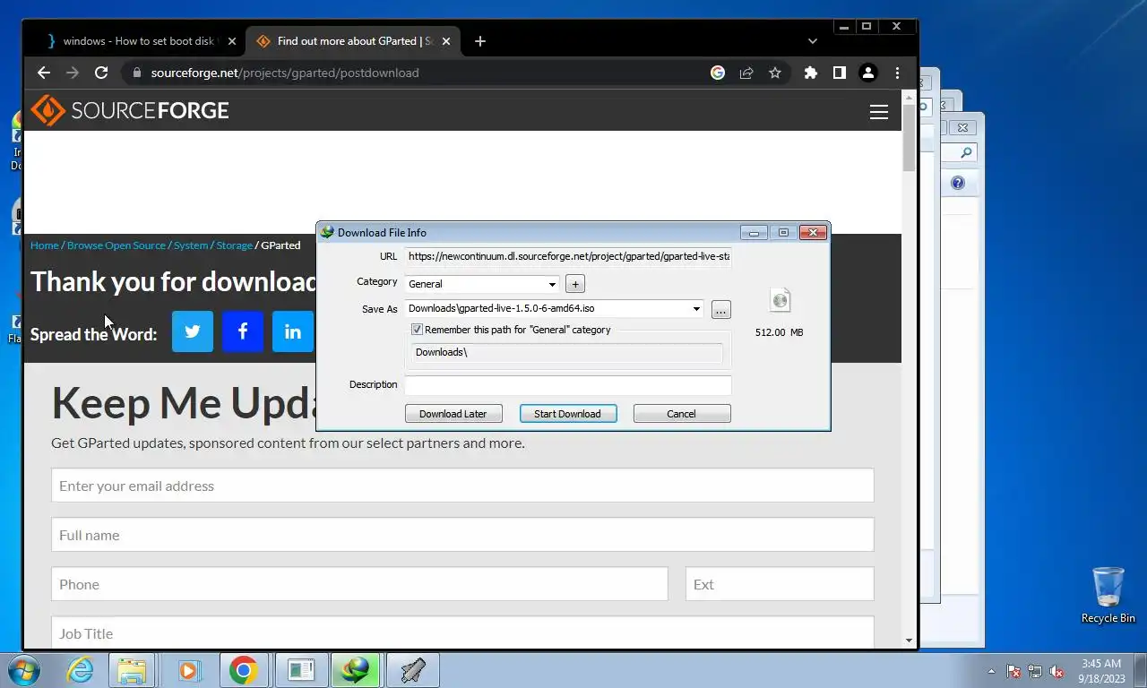Open Windows Start menu
1147x688 pixels.
point(24,670)
